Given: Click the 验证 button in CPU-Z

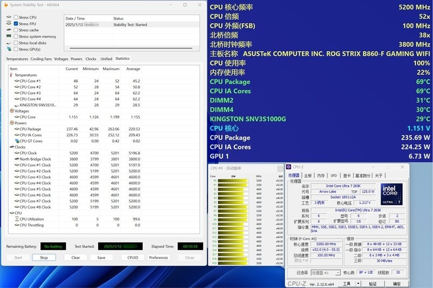Looking at the screenshot, I should [373, 284].
